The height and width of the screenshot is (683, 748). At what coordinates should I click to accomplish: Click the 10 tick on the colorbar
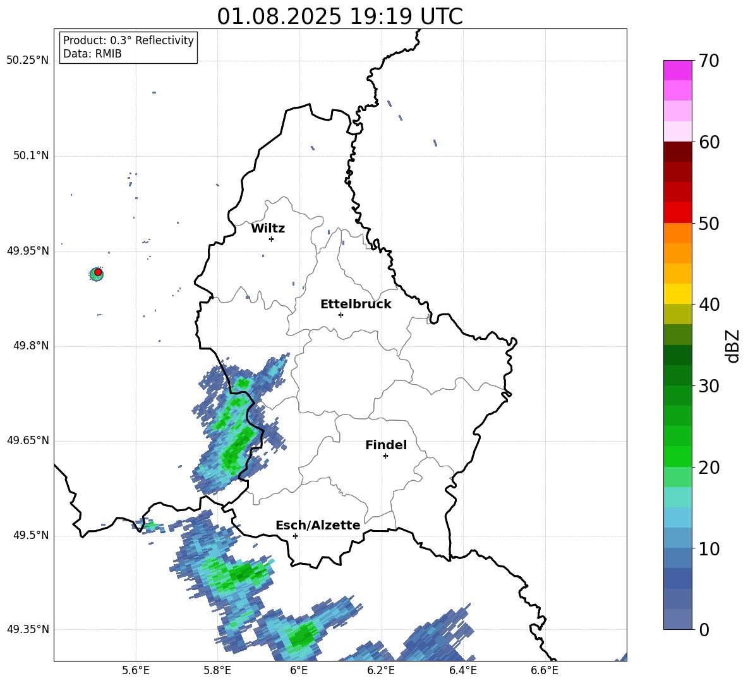click(709, 548)
